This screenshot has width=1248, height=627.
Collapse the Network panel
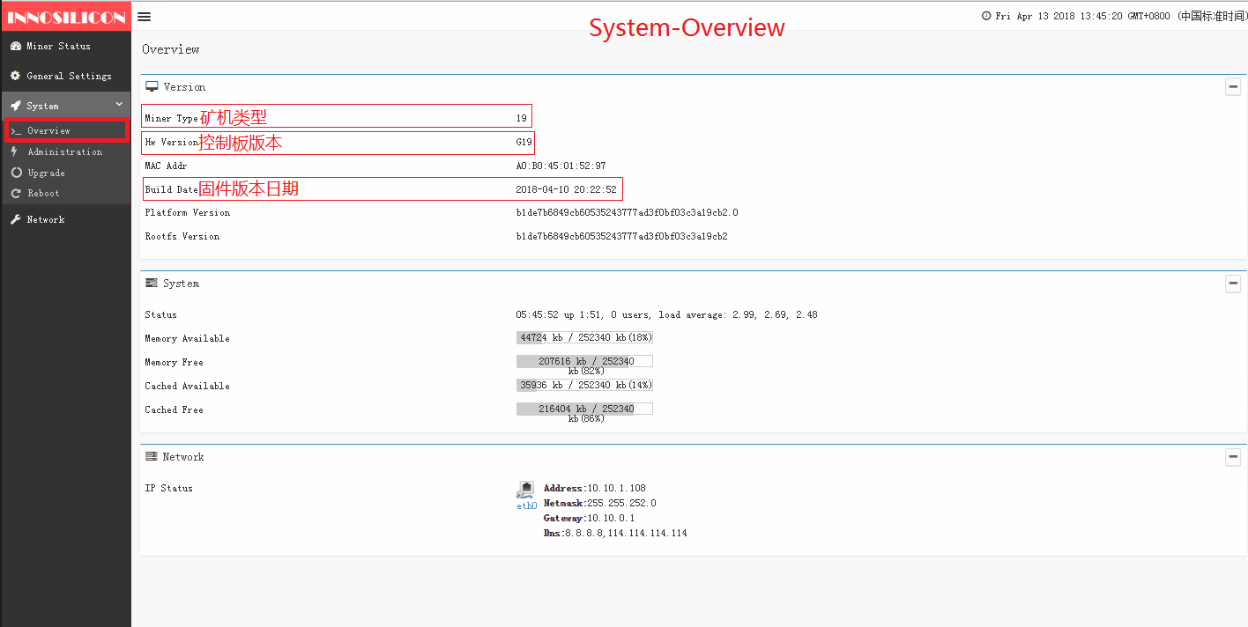pyautogui.click(x=1233, y=457)
